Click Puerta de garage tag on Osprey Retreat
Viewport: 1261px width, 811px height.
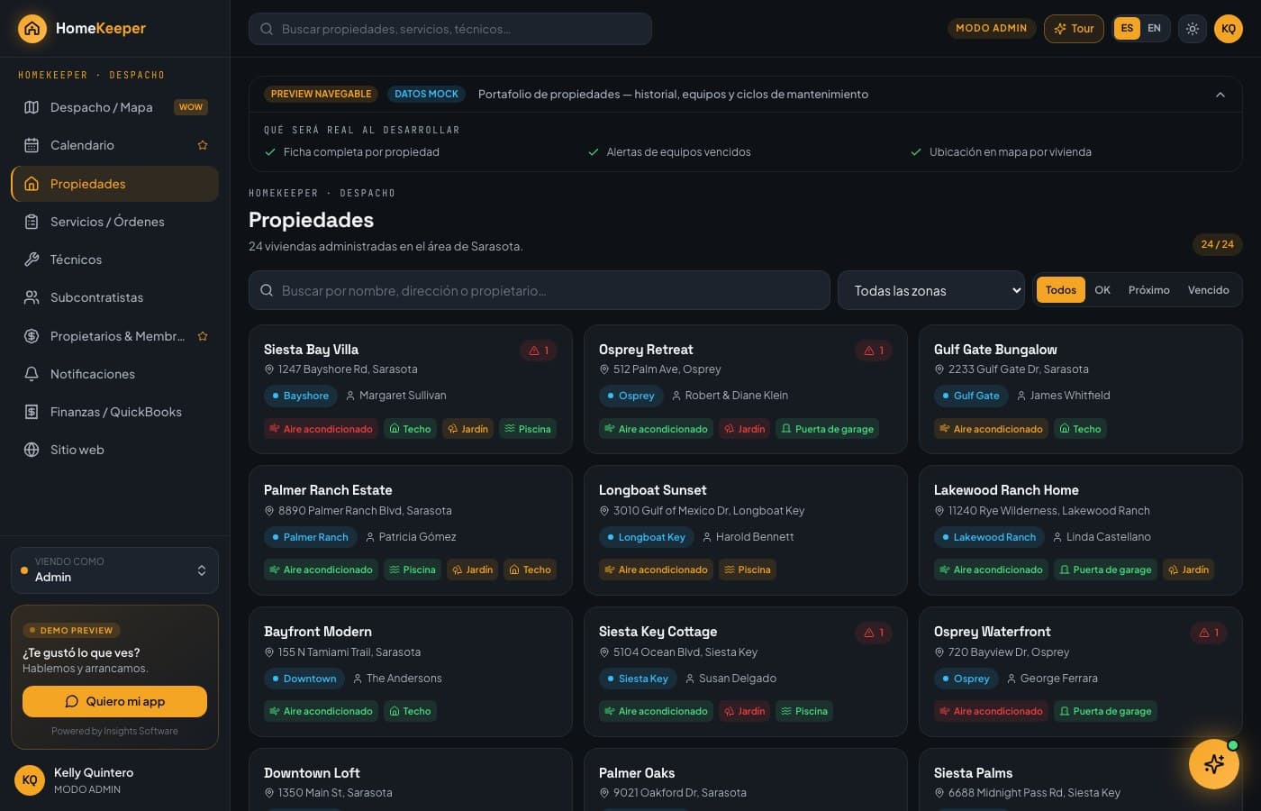click(827, 429)
